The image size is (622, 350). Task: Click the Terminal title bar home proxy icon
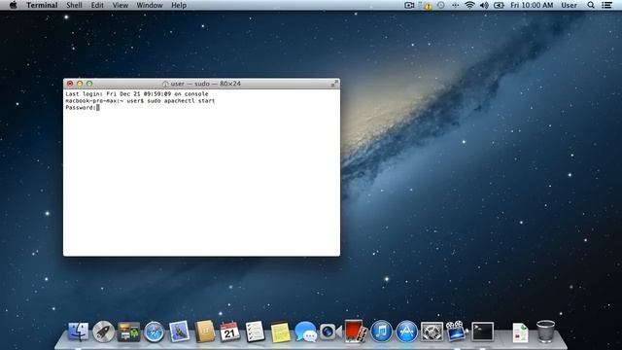(165, 84)
